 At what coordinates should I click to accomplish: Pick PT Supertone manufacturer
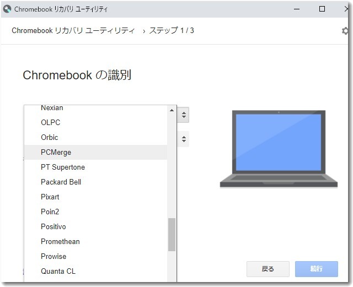pos(95,167)
